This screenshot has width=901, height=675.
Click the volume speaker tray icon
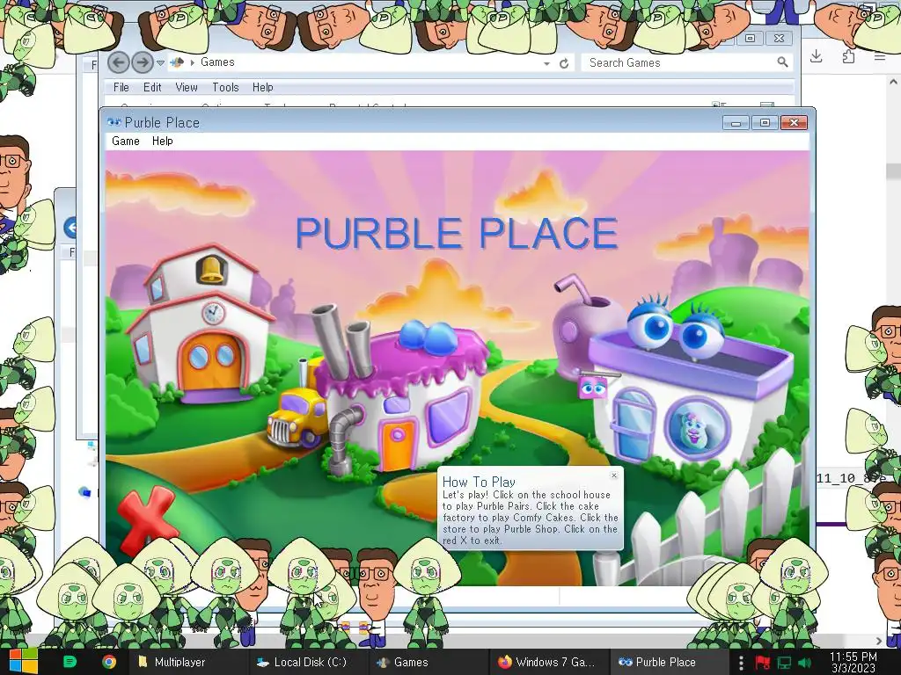(x=805, y=663)
